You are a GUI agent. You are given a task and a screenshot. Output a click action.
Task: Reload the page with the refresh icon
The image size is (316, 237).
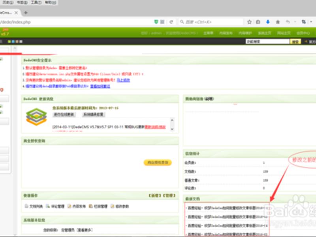[171, 22]
